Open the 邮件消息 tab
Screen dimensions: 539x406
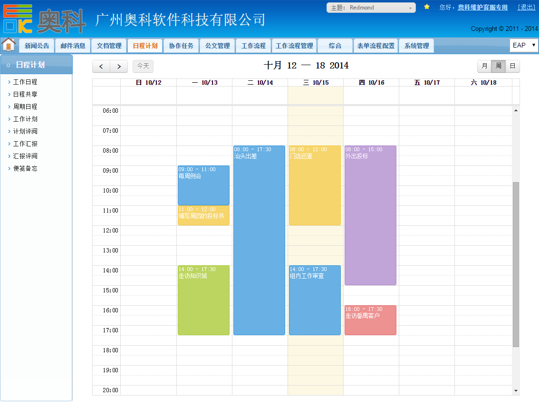coord(73,46)
